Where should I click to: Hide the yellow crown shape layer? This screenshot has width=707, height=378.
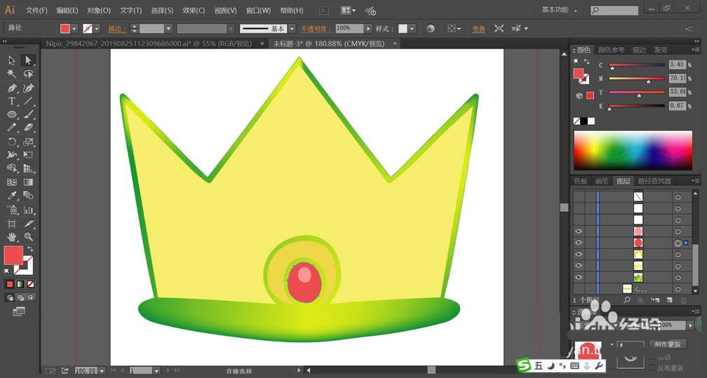579,266
